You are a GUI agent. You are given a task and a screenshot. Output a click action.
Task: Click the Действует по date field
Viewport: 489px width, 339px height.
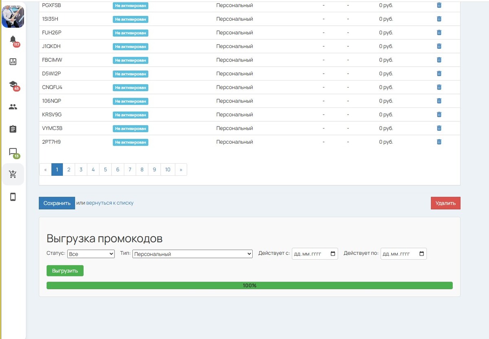399,254
